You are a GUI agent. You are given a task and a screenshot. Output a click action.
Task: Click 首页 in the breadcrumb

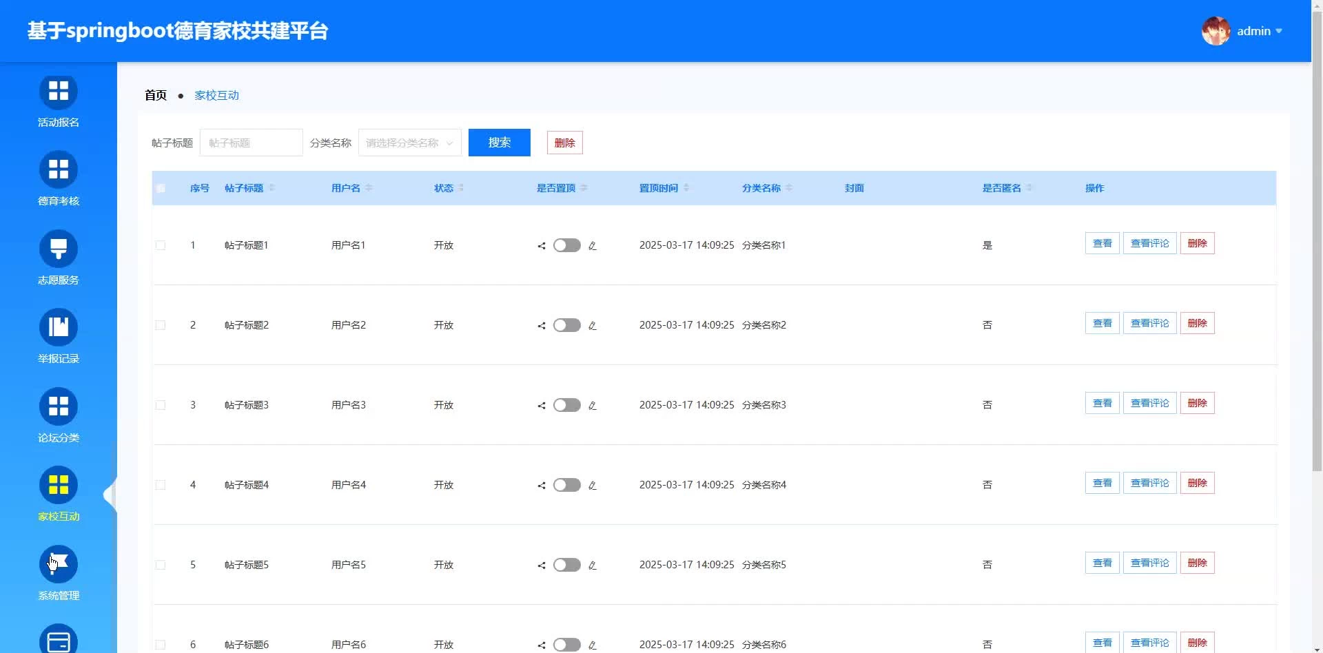pos(156,95)
